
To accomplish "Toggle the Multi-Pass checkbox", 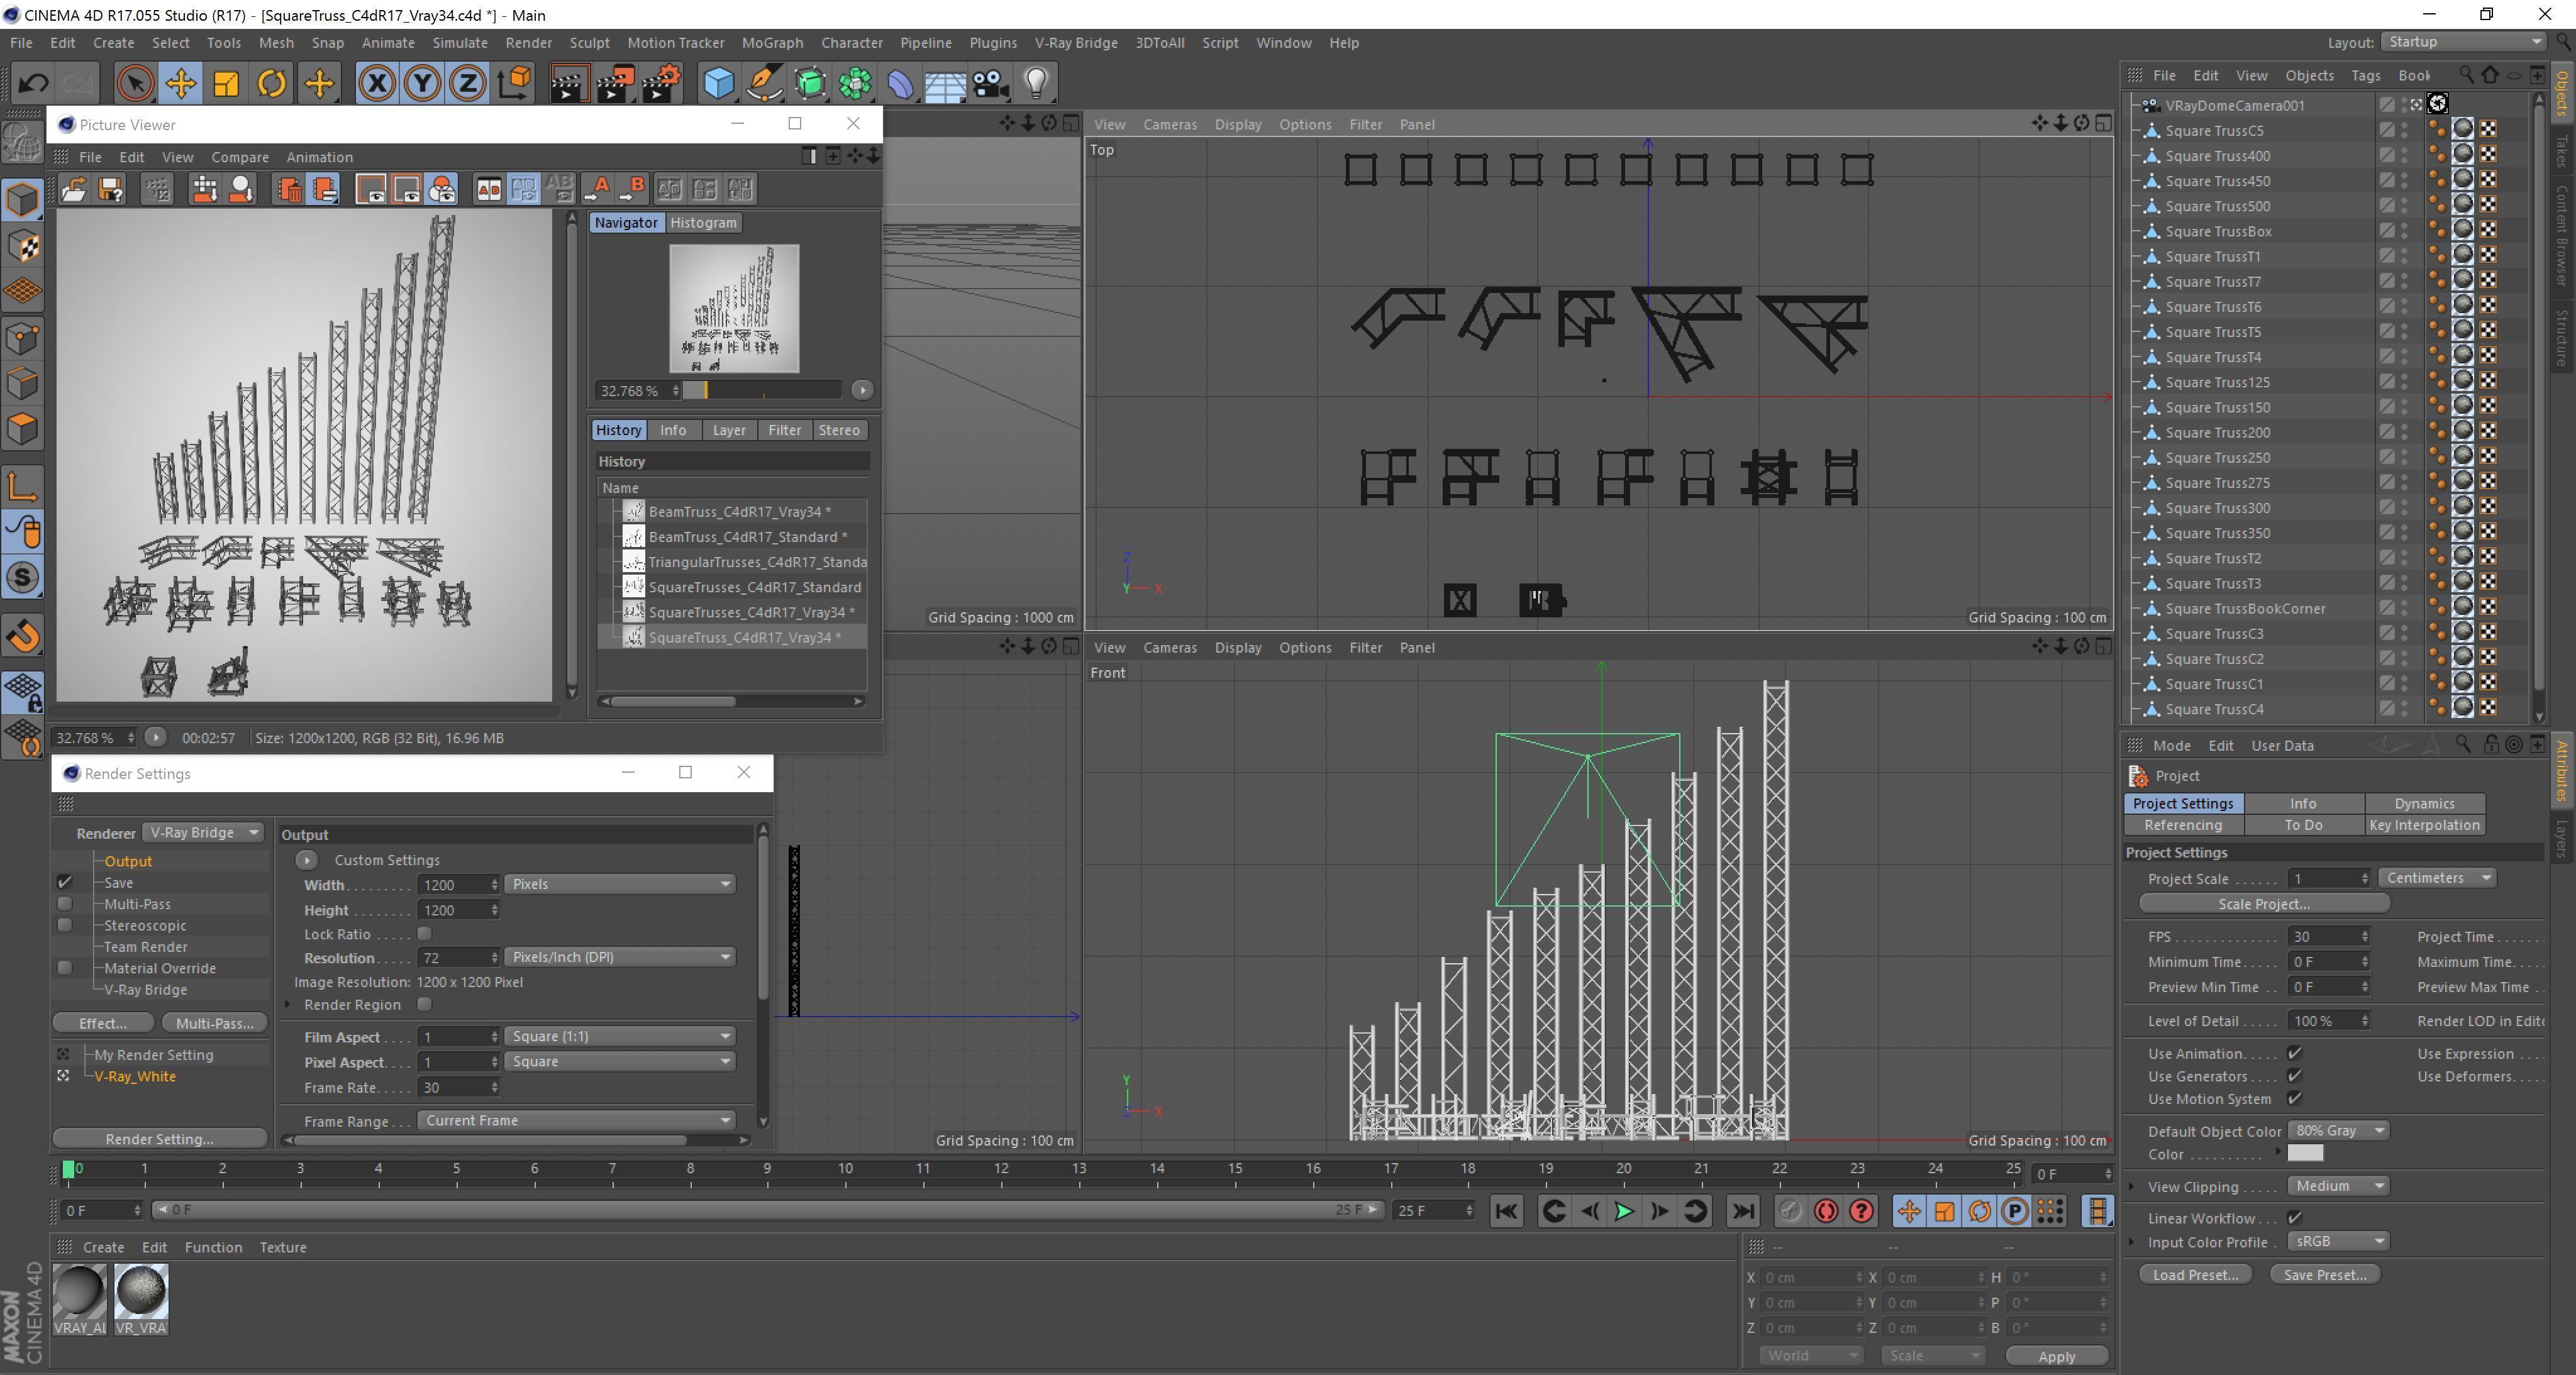I will click(x=65, y=904).
